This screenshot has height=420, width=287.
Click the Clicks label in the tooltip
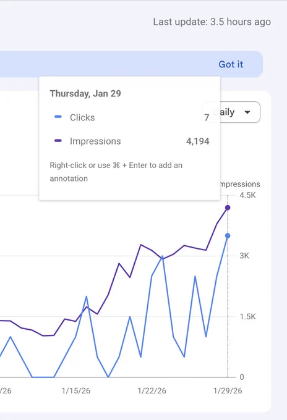click(x=82, y=117)
